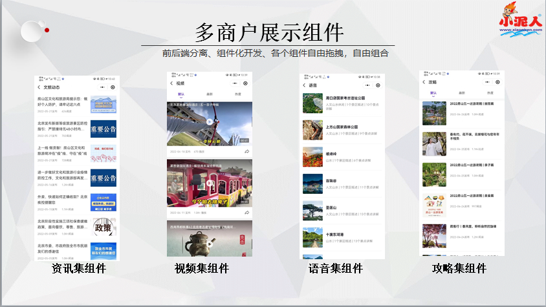Switch to 最新 tab in 视频 screen
546x307 pixels.
pos(209,94)
